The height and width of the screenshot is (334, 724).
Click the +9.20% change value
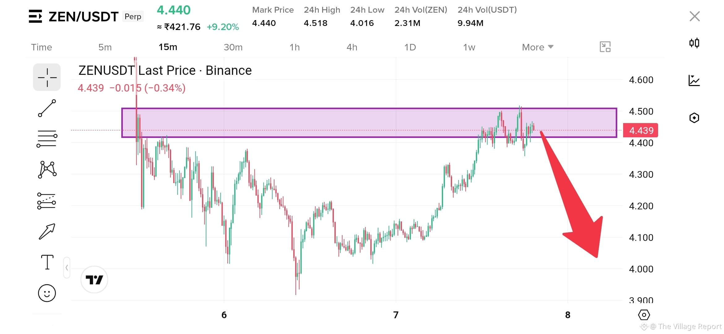223,27
